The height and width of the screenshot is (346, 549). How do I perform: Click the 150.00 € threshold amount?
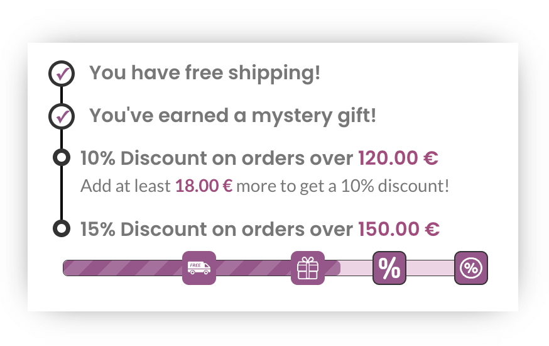(399, 229)
